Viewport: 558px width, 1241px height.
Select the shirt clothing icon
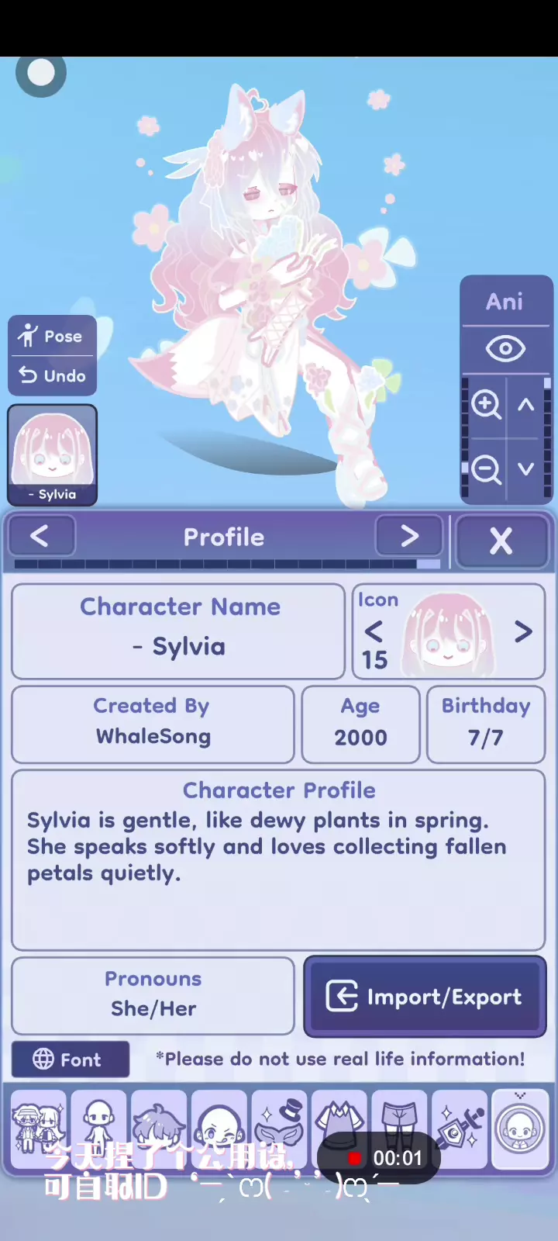pyautogui.click(x=339, y=1129)
